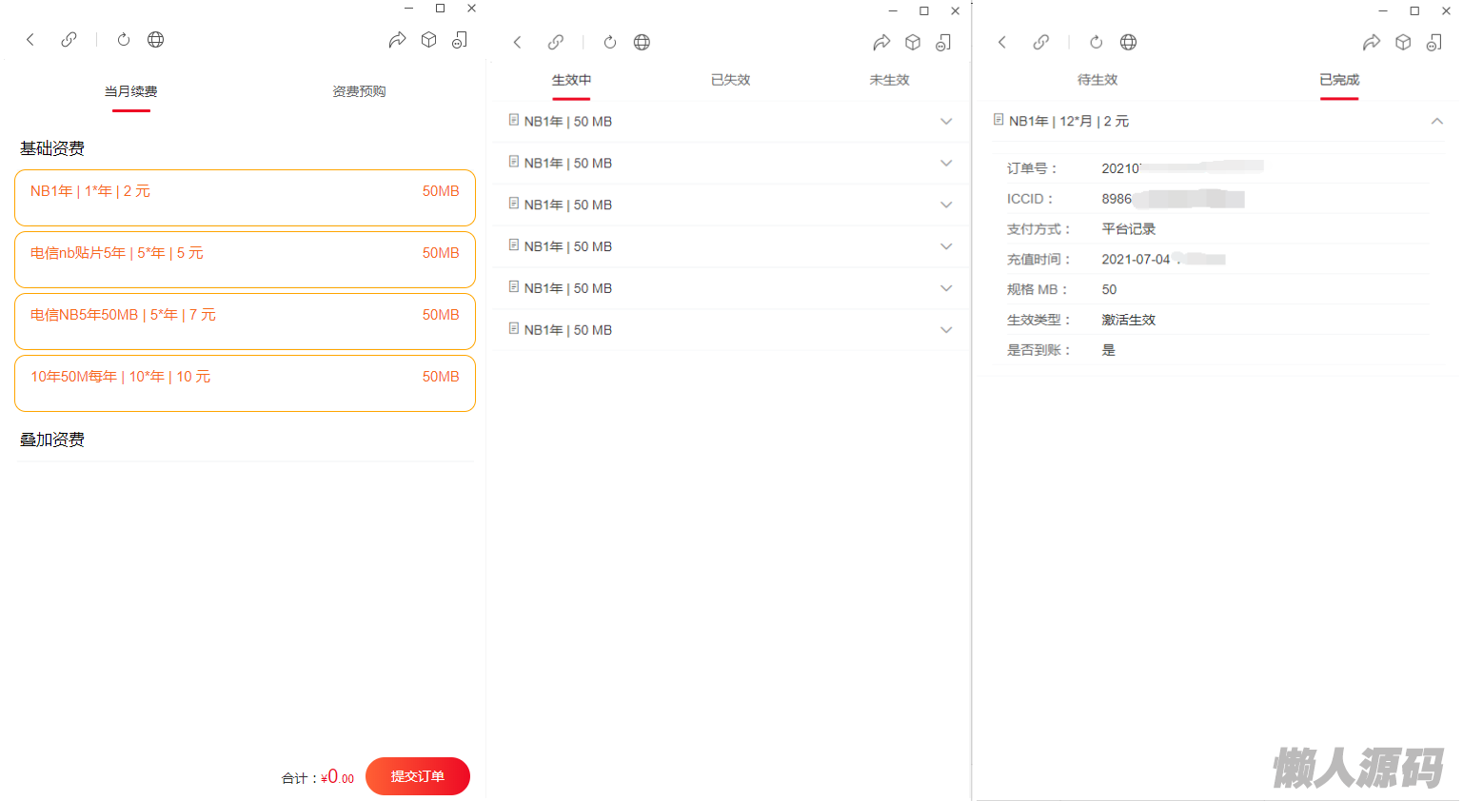This screenshot has width=1463, height=801.
Task: Switch to the 资费预购 tab
Action: [x=359, y=91]
